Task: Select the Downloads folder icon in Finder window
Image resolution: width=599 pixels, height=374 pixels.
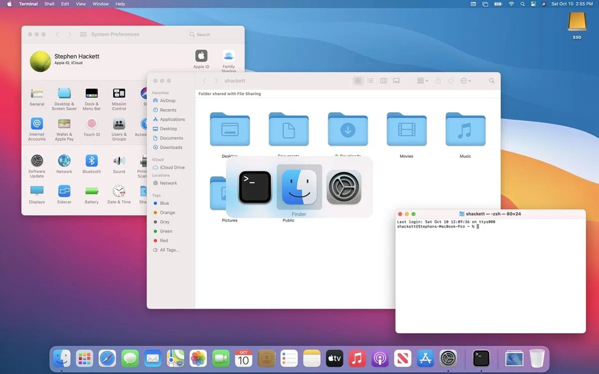Action: (347, 130)
